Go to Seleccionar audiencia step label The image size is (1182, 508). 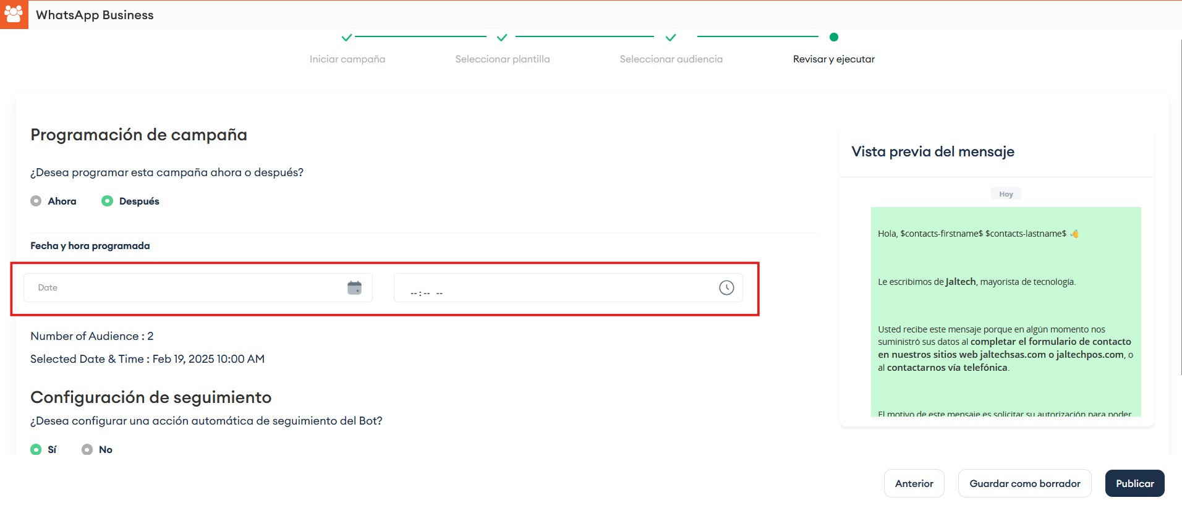click(x=671, y=59)
